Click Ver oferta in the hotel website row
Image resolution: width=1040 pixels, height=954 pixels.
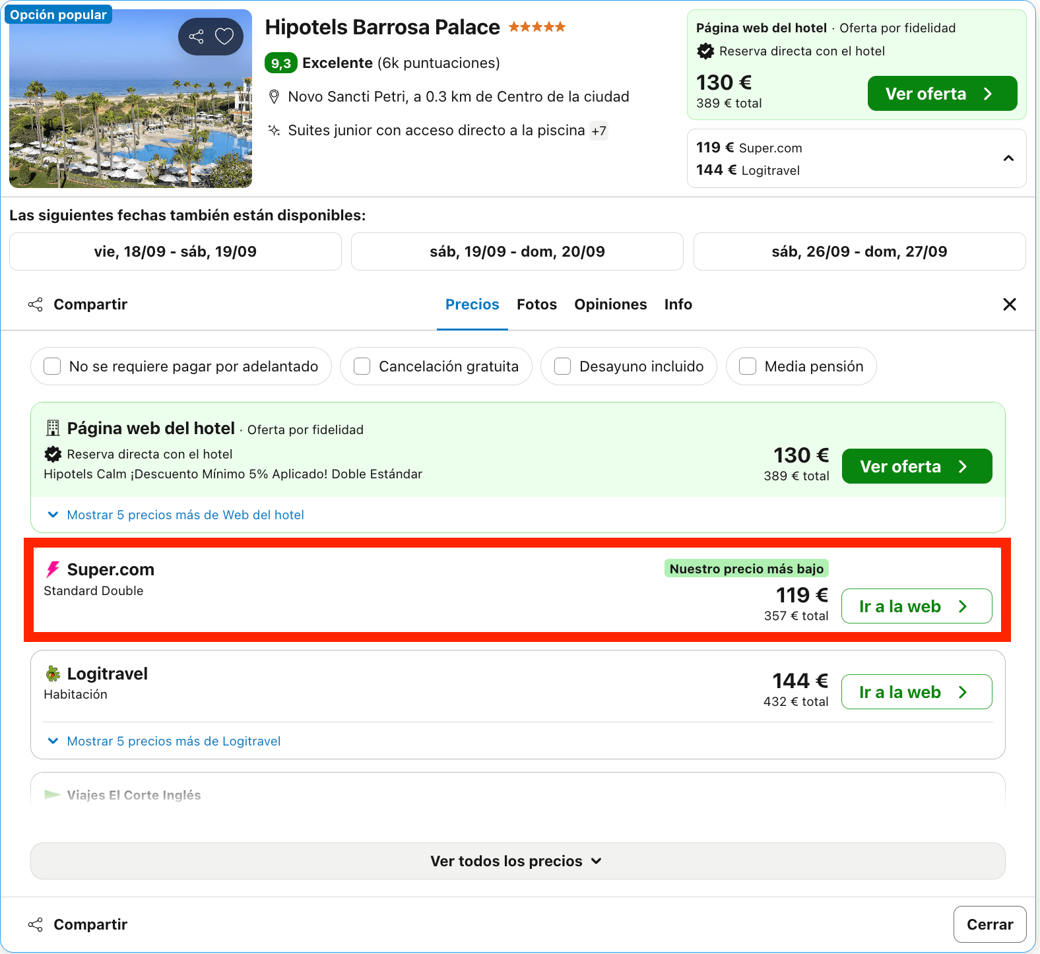click(x=917, y=466)
